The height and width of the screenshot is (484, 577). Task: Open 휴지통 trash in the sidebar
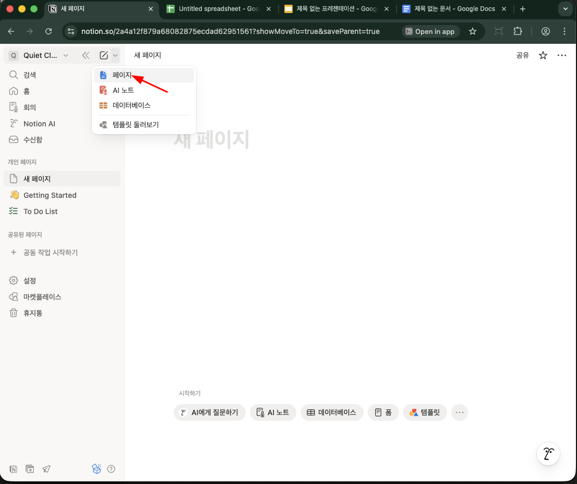pyautogui.click(x=33, y=313)
